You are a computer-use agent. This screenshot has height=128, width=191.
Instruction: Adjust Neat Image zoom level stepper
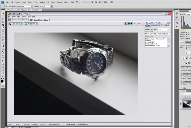point(142,24)
